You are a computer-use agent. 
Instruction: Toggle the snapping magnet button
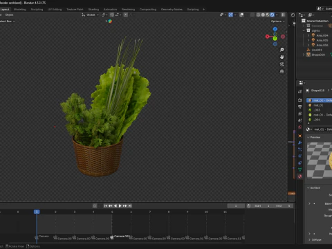[x=112, y=15]
